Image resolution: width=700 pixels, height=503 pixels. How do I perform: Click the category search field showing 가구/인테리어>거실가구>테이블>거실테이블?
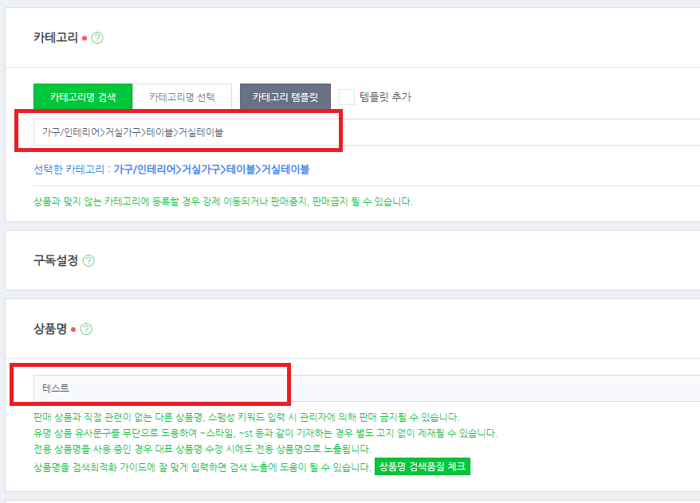pos(367,132)
